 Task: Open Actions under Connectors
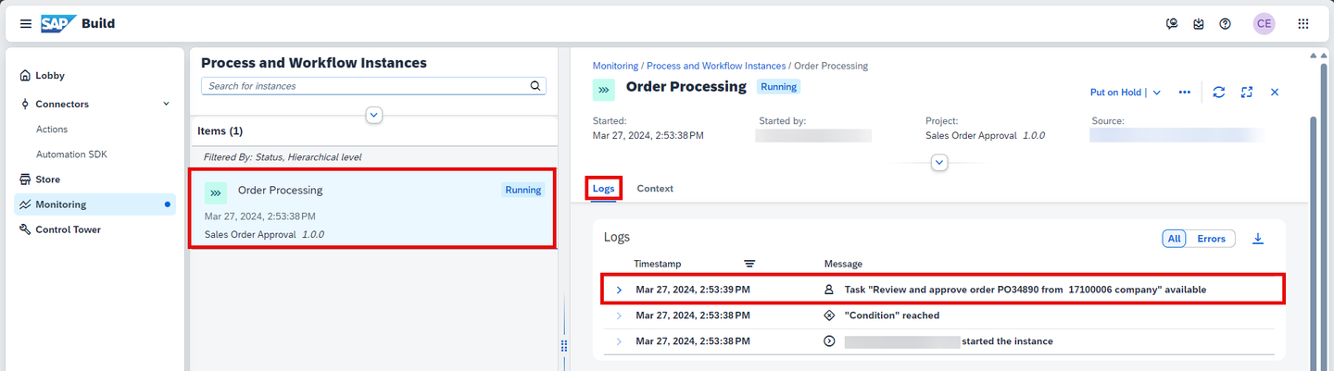point(52,130)
